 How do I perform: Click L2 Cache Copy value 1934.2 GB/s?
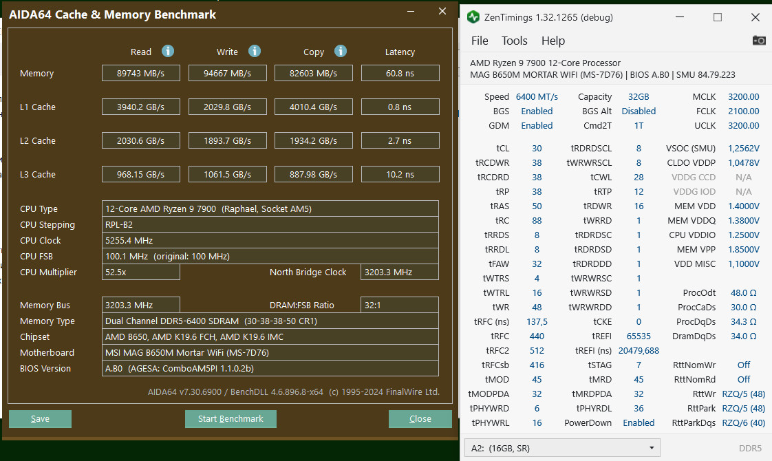coord(313,140)
